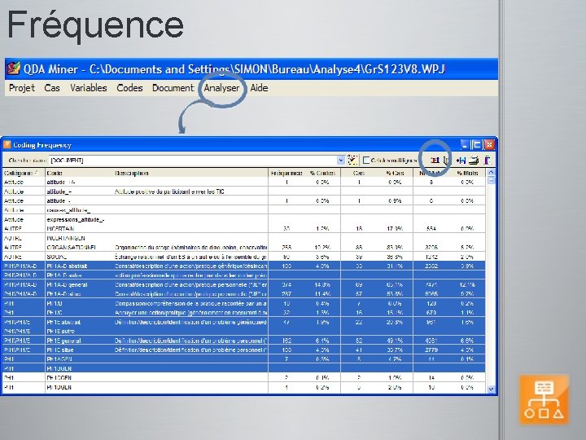Select the 'PH1E general' code row

(243, 341)
